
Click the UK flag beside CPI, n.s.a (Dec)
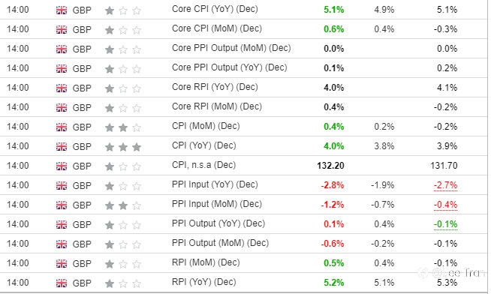click(62, 166)
